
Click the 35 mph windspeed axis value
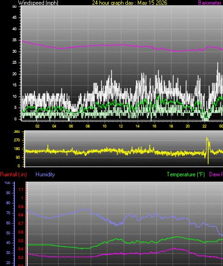pyautogui.click(x=14, y=40)
